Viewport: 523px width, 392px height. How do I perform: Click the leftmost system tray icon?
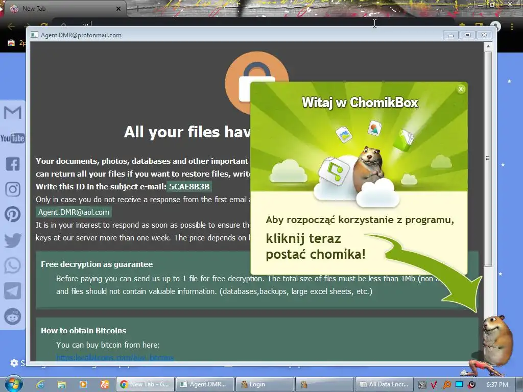(422, 385)
